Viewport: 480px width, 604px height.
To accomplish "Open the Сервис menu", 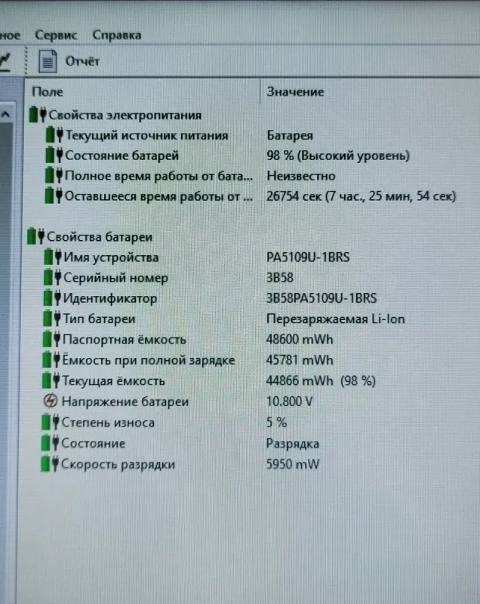I will point(56,35).
